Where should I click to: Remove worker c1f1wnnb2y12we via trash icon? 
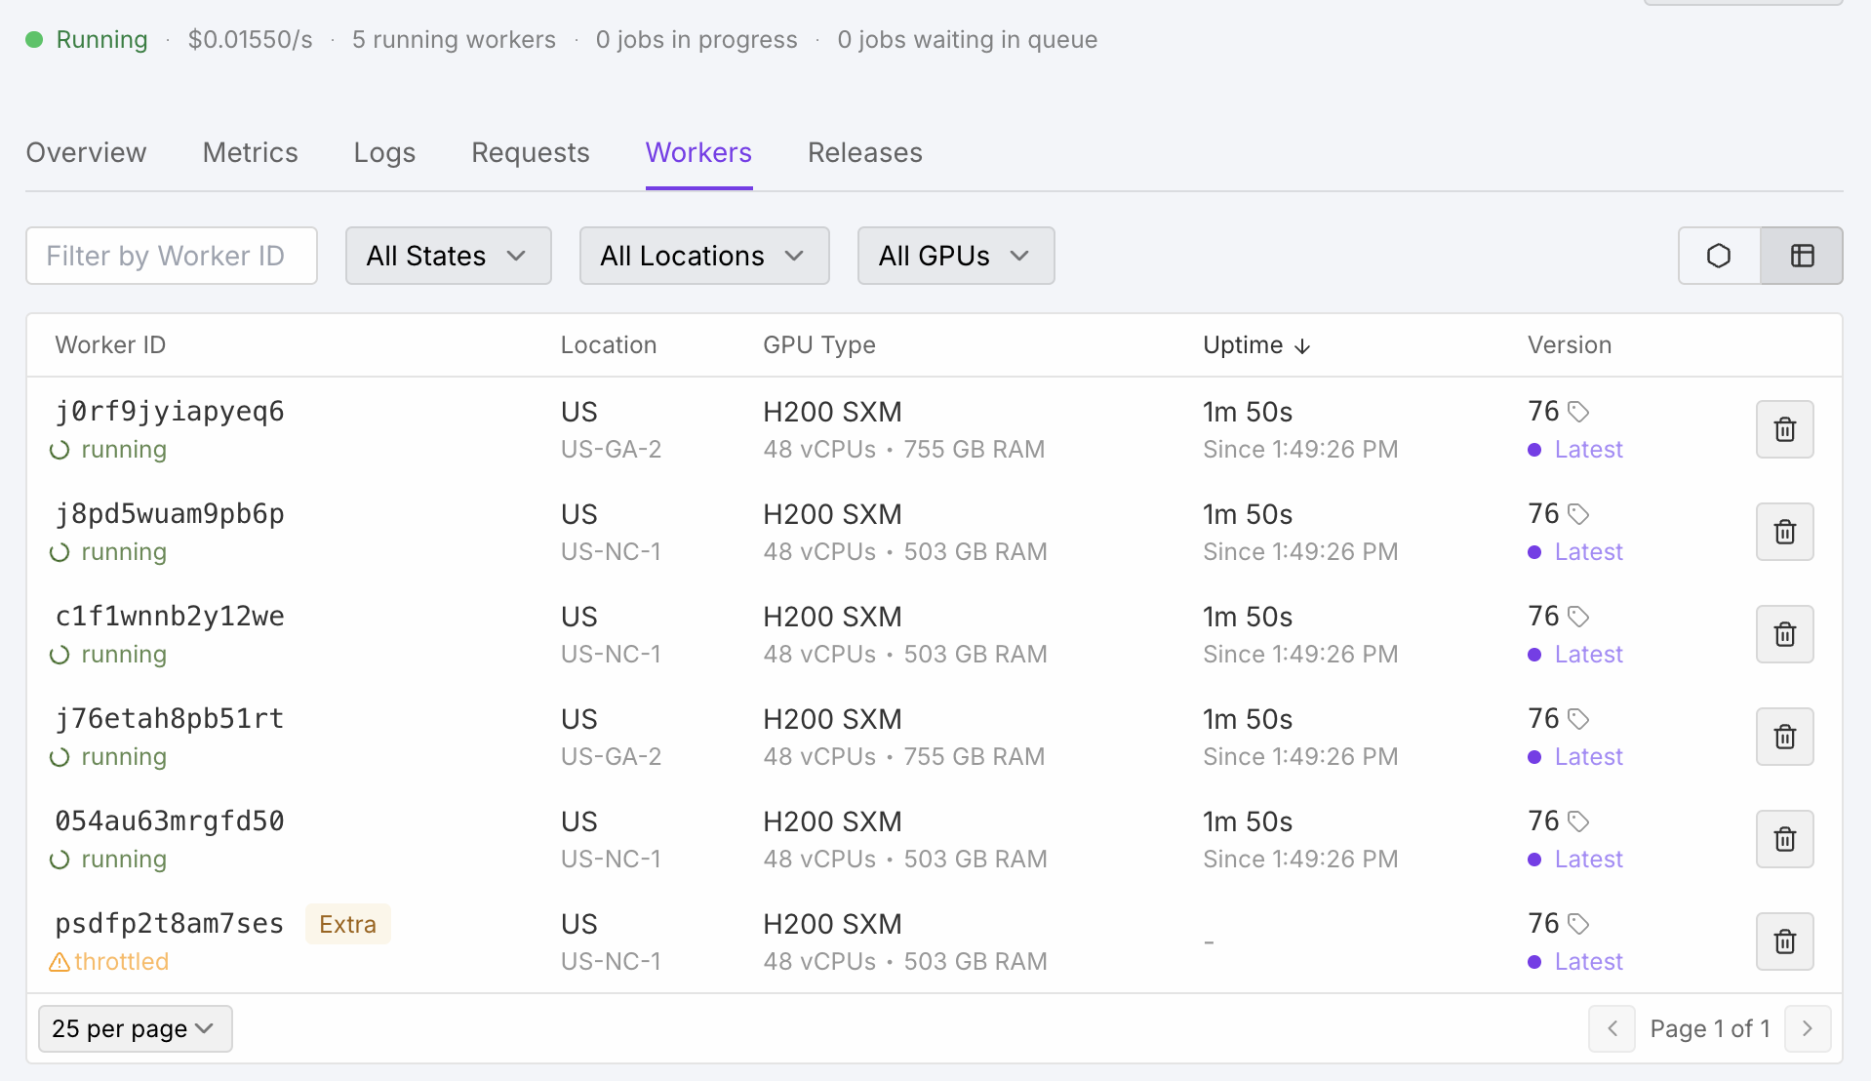pyautogui.click(x=1784, y=634)
